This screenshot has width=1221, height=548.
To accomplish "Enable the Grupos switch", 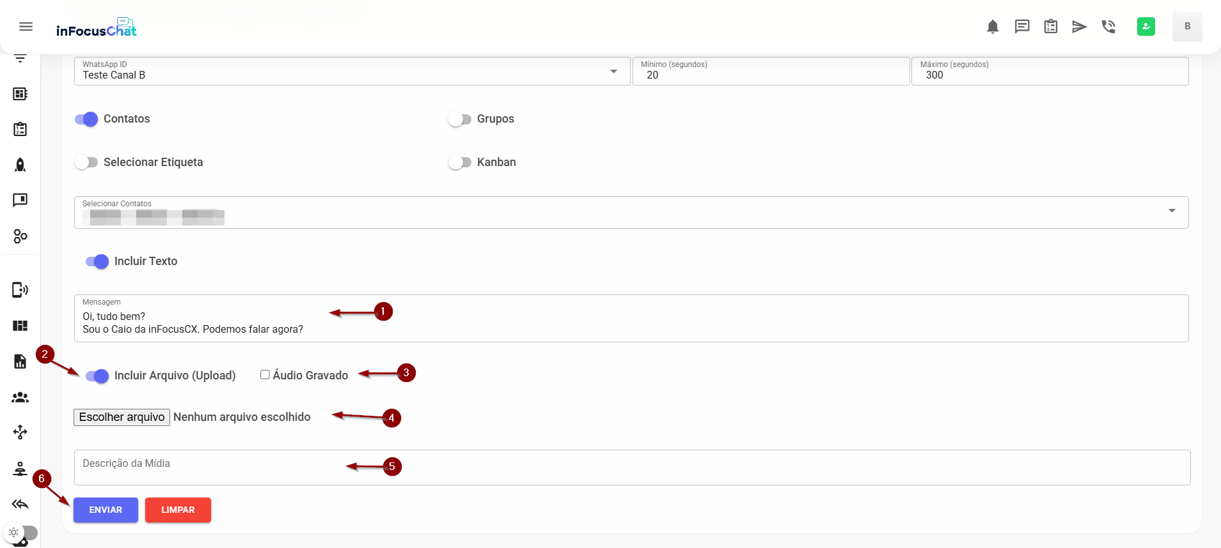I will pos(460,119).
